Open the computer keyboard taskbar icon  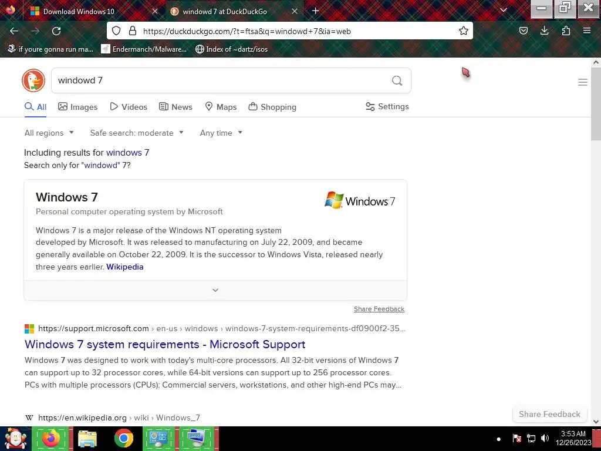[x=196, y=439]
